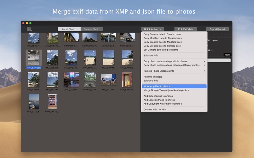The height and width of the screenshot is (158, 254).
Task: Choose Copy Created date to Camera date
Action: tap(174, 46)
